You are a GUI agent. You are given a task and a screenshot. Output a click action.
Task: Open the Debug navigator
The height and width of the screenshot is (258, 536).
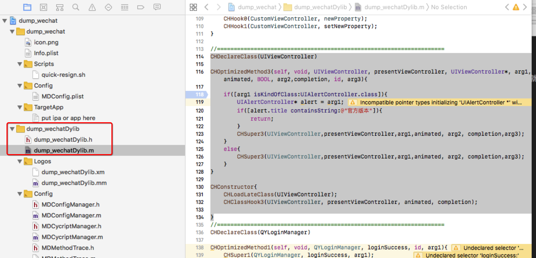125,7
